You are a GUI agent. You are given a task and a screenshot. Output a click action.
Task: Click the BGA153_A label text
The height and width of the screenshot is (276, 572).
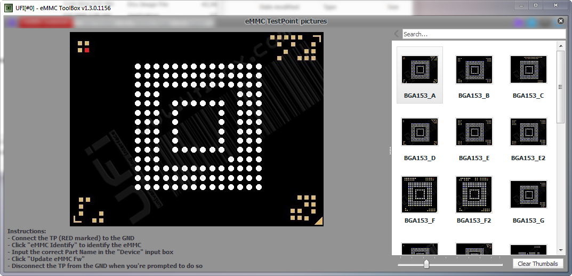pos(420,96)
